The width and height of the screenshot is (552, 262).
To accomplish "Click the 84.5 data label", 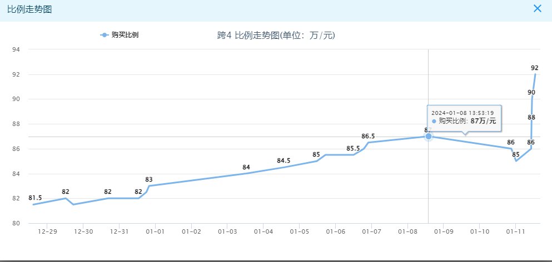I will (x=284, y=161).
